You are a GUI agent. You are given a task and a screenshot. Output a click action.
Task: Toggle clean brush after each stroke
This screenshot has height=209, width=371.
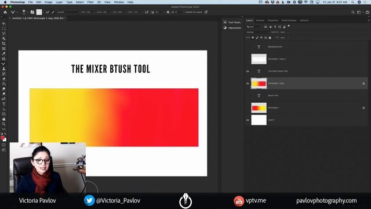pos(53,12)
